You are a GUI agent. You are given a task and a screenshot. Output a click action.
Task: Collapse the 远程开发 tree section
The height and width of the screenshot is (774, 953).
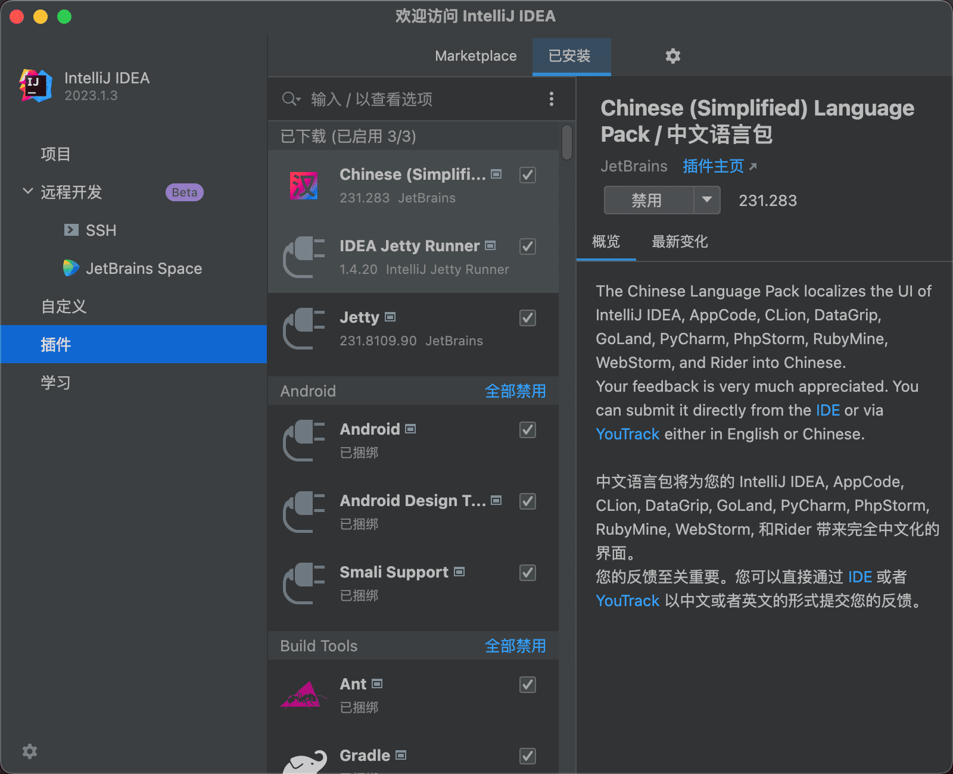(27, 192)
